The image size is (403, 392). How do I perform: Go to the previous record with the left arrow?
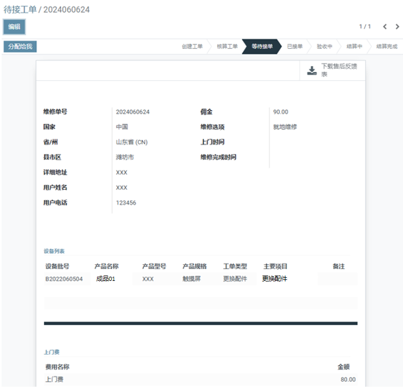click(385, 26)
